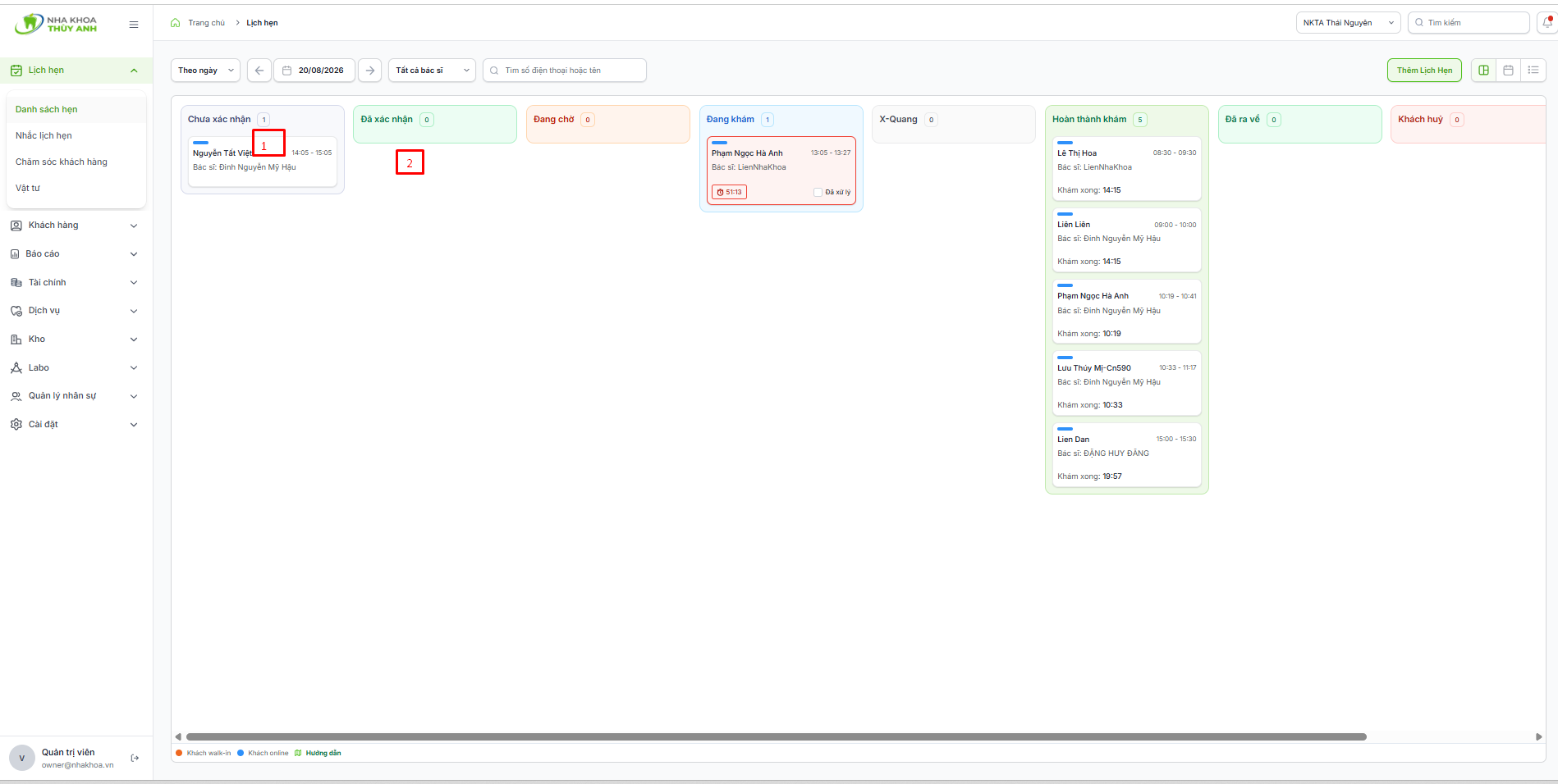Tick the Đã xử lý checkbox

point(818,193)
